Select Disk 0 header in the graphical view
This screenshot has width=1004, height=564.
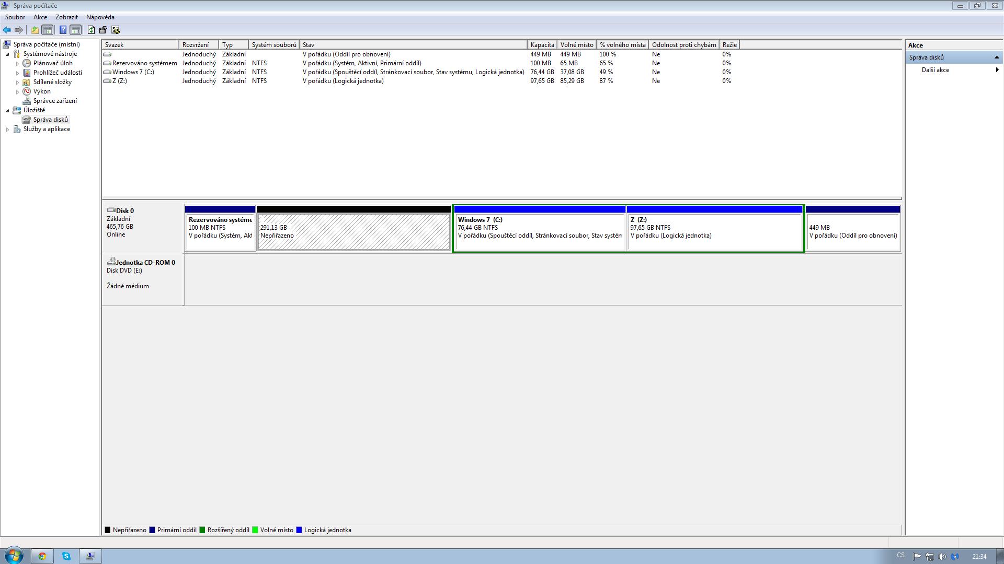point(142,228)
